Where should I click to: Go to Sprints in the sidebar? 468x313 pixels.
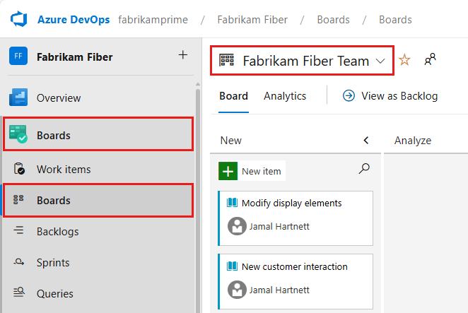coord(53,262)
